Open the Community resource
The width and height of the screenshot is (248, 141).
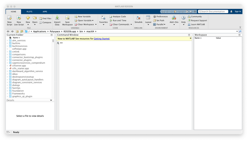coord(195,16)
